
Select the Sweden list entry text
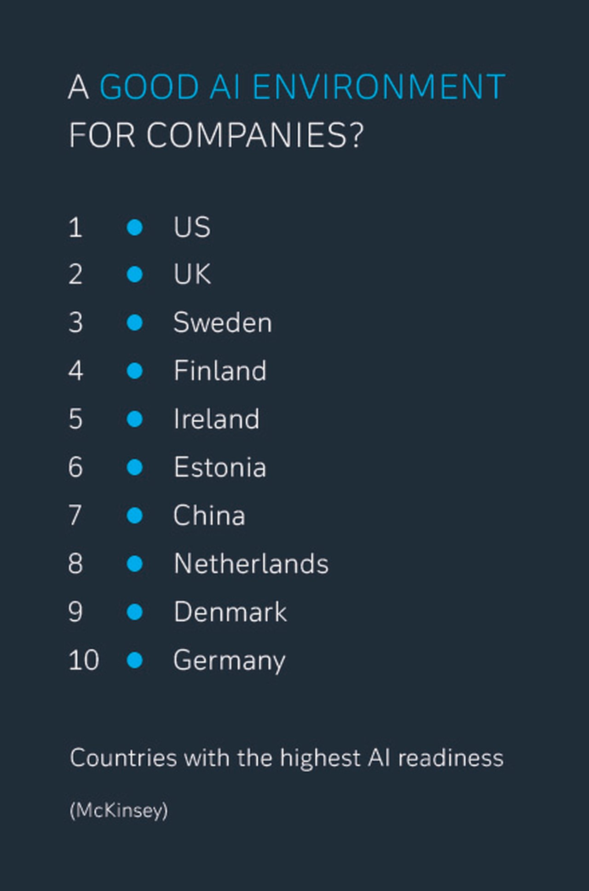[223, 322]
